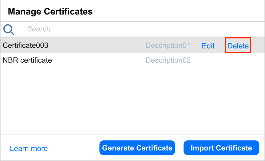
Task: Click the Description01 text
Action: tap(168, 45)
